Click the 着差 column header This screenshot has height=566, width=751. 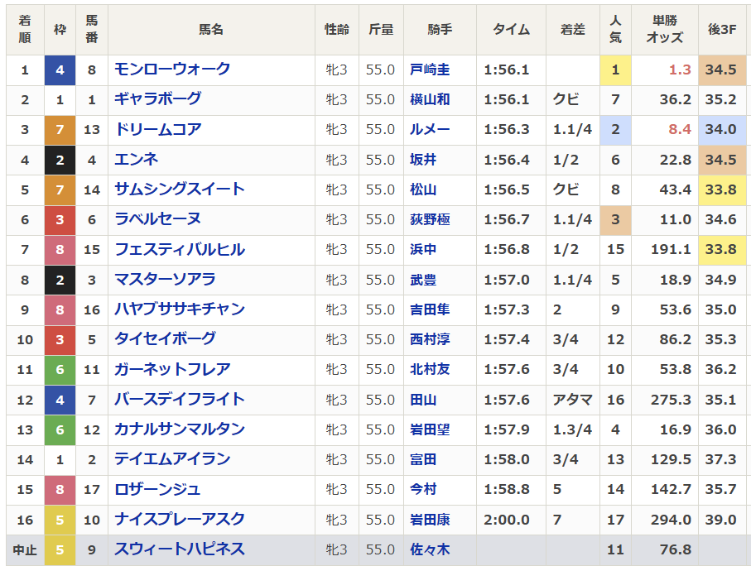pyautogui.click(x=573, y=29)
